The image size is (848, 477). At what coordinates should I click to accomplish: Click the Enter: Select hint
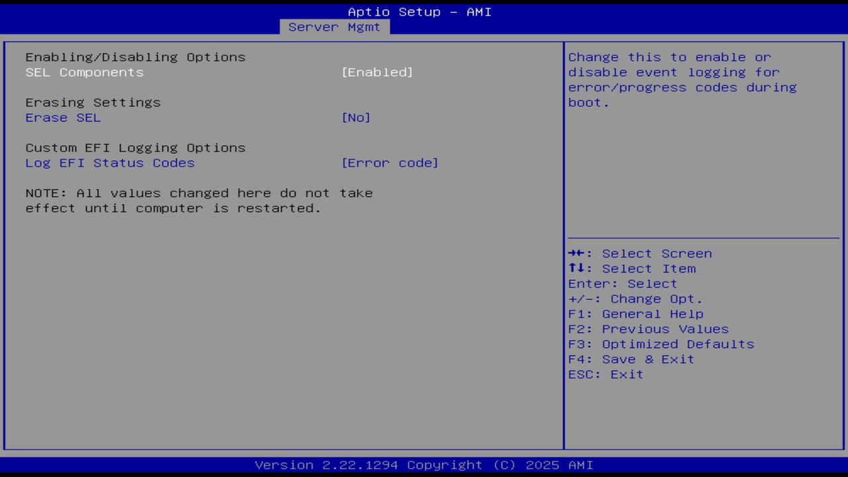click(x=622, y=284)
